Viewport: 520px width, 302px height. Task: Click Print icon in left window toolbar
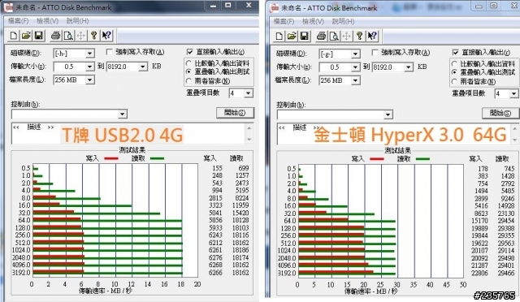click(x=56, y=36)
